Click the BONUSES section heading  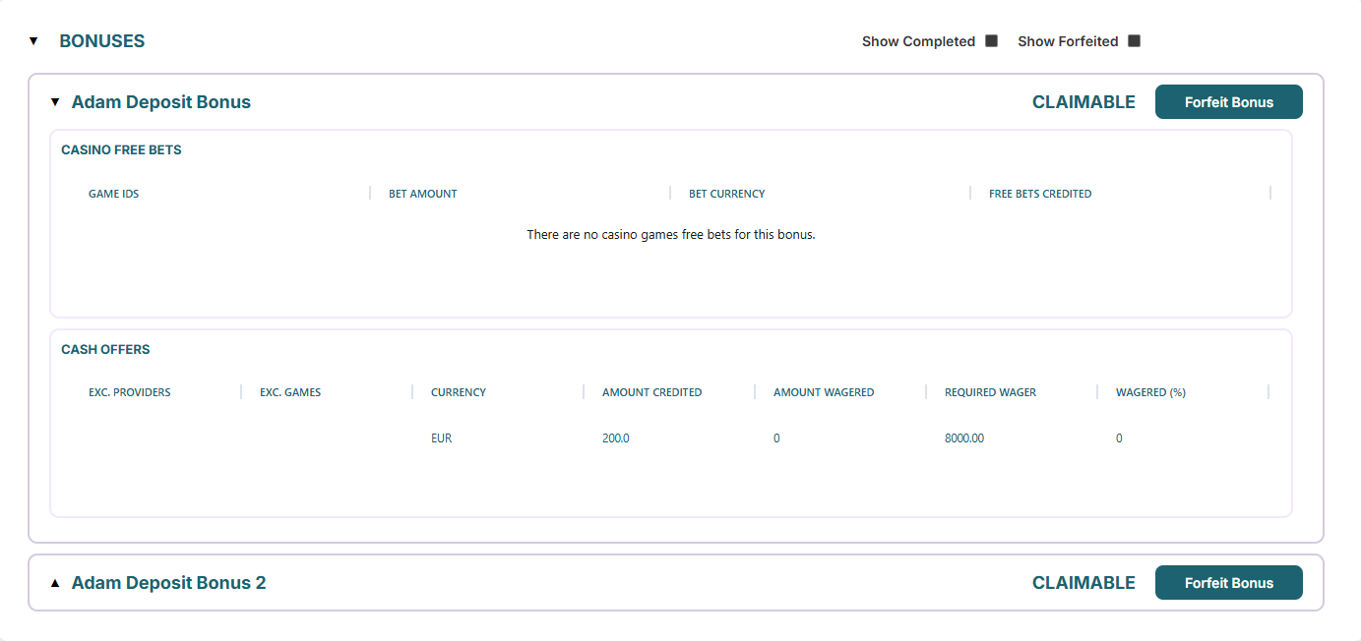click(x=101, y=41)
